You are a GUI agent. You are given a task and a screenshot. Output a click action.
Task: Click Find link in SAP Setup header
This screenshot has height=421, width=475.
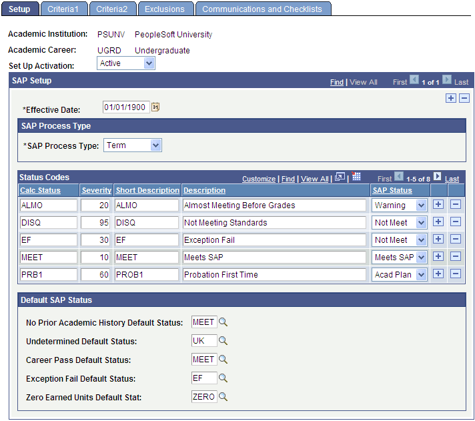pyautogui.click(x=336, y=82)
